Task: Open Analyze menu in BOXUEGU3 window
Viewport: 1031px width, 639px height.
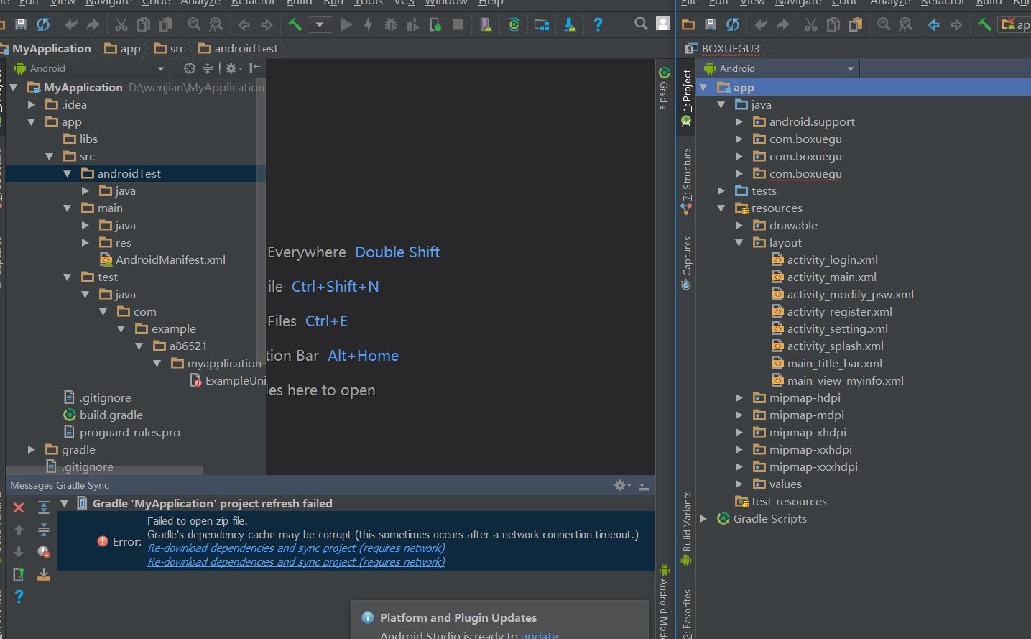Action: [890, 3]
